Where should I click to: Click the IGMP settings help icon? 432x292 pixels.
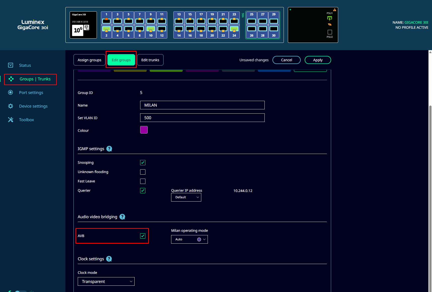[109, 149]
